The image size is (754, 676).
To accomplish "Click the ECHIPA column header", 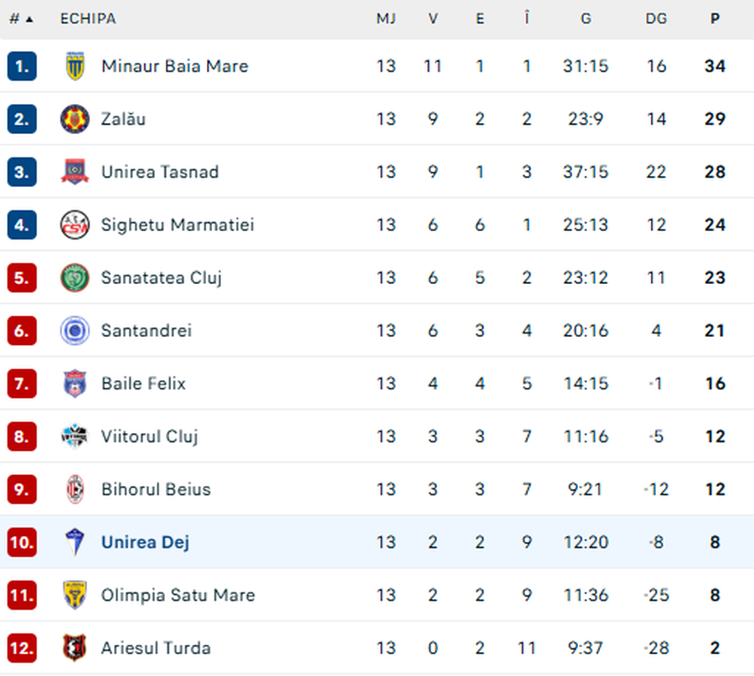I will 87,18.
